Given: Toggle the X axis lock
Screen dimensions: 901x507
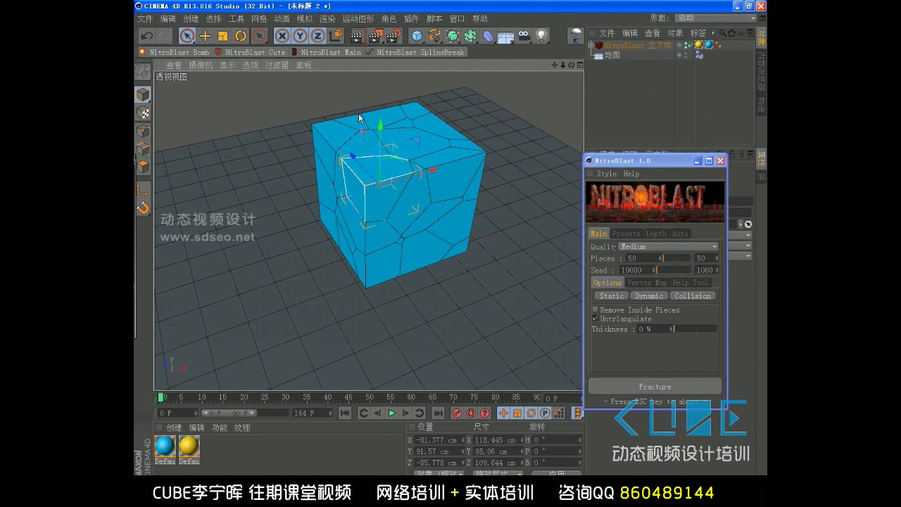Looking at the screenshot, I should (x=282, y=36).
